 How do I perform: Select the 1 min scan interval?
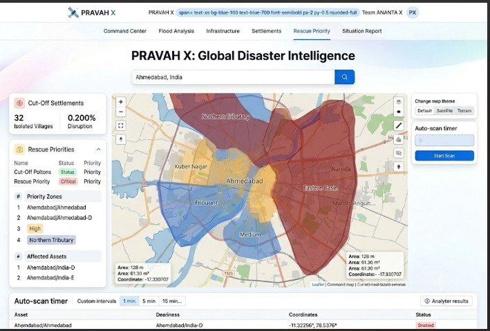129,301
